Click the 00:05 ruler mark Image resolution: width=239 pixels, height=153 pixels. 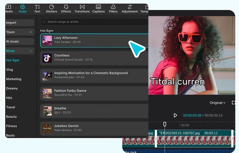click(x=185, y=125)
